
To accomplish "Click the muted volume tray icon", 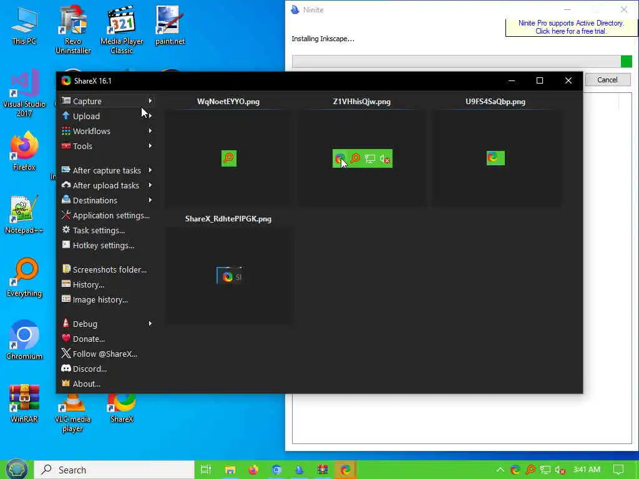I will tap(560, 470).
